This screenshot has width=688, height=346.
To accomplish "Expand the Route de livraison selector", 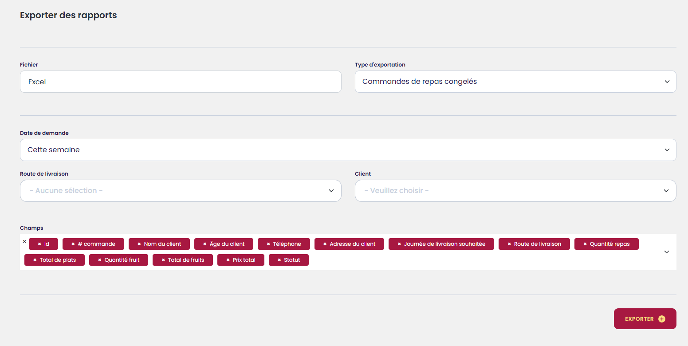I will (x=181, y=191).
